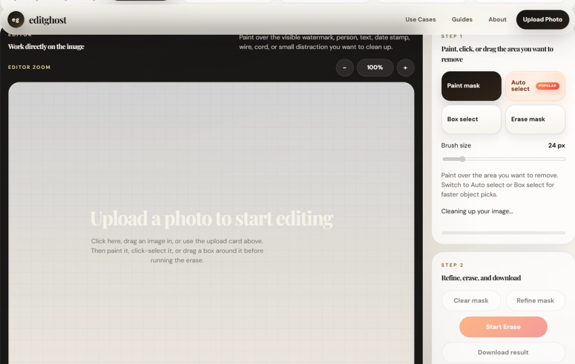
Task: Click the About navigation link
Action: (x=497, y=19)
